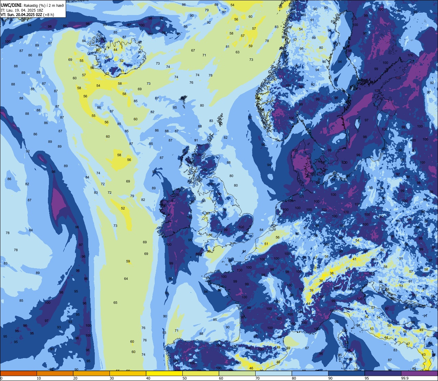Click the map humidity value '64'
Viewport: 438px width, 381px height.
(x=126, y=279)
